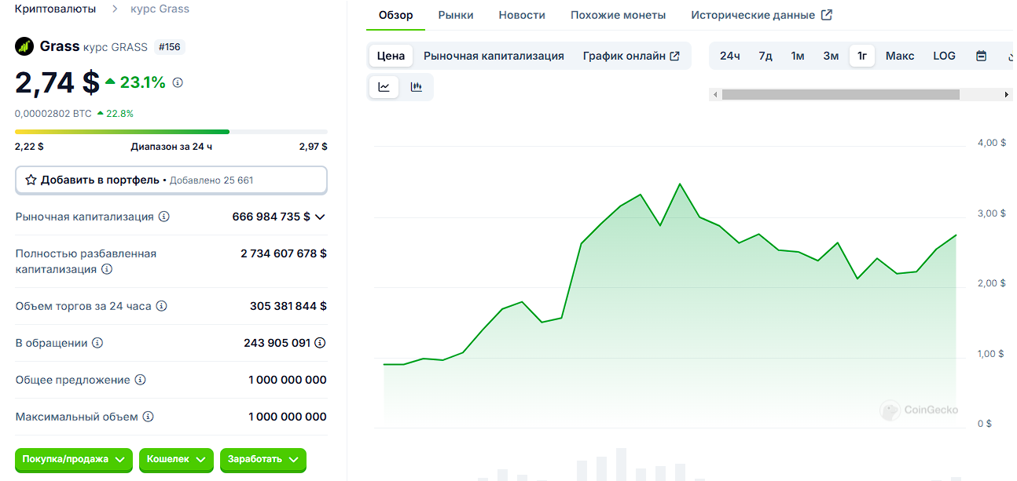Select the 7д time range
1017x481 pixels.
click(x=766, y=56)
